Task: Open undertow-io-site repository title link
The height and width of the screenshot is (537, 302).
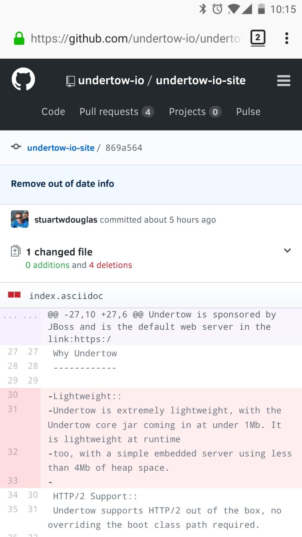Action: (201, 81)
